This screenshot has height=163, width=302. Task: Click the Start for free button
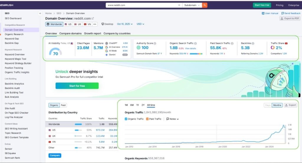pyautogui.click(x=77, y=86)
